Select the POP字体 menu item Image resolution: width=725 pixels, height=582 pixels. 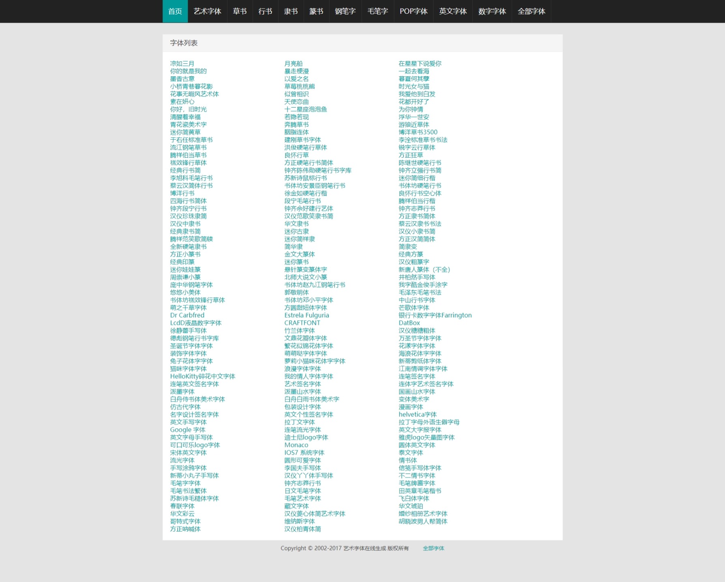click(x=413, y=11)
